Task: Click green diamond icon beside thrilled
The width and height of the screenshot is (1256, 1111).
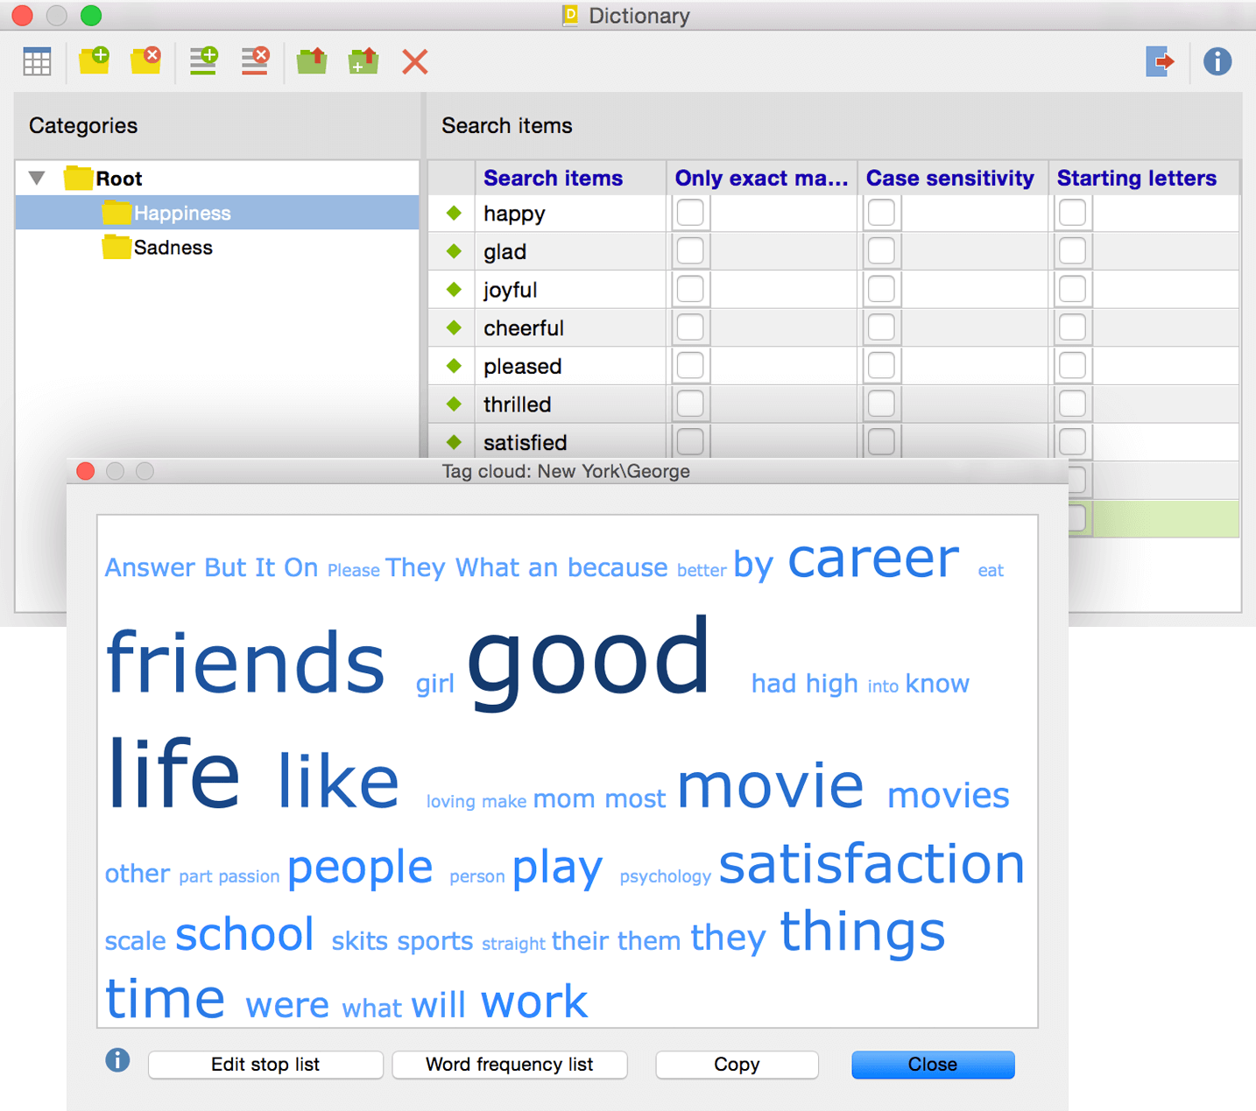Action: tap(454, 404)
